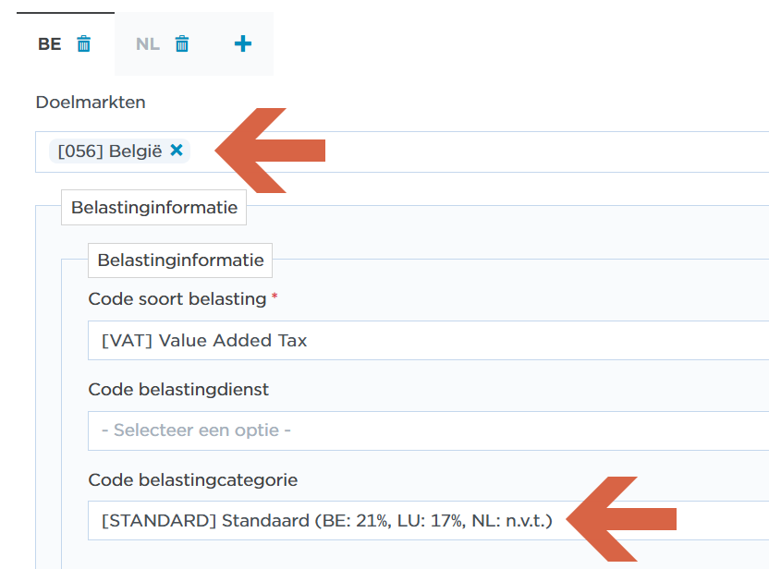Add a new tab with the plus icon
This screenshot has height=569, width=769.
(x=243, y=43)
